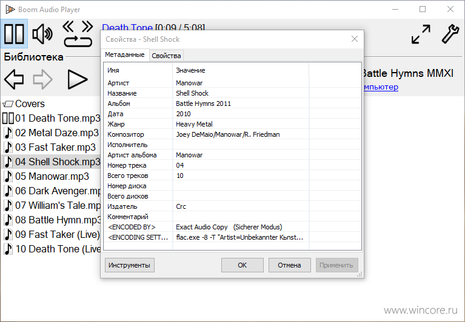
Task: Switch to the Свойства tab
Action: (166, 56)
